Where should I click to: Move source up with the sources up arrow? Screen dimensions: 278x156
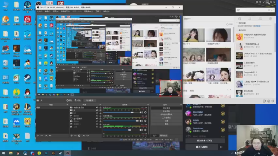tap(84, 136)
